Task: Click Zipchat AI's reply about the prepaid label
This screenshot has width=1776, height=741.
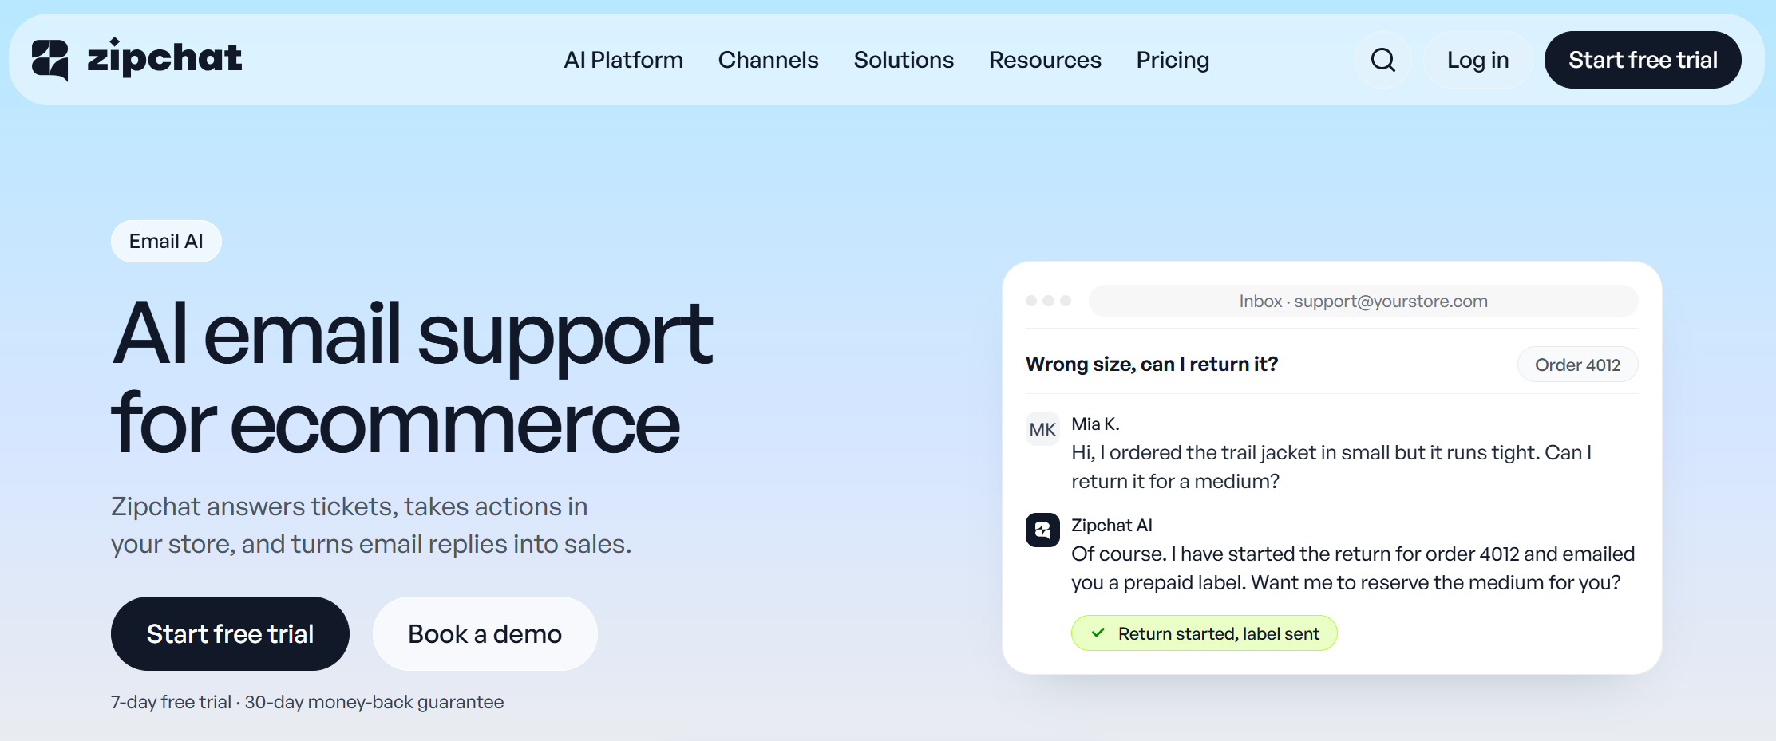Action: tap(1353, 568)
